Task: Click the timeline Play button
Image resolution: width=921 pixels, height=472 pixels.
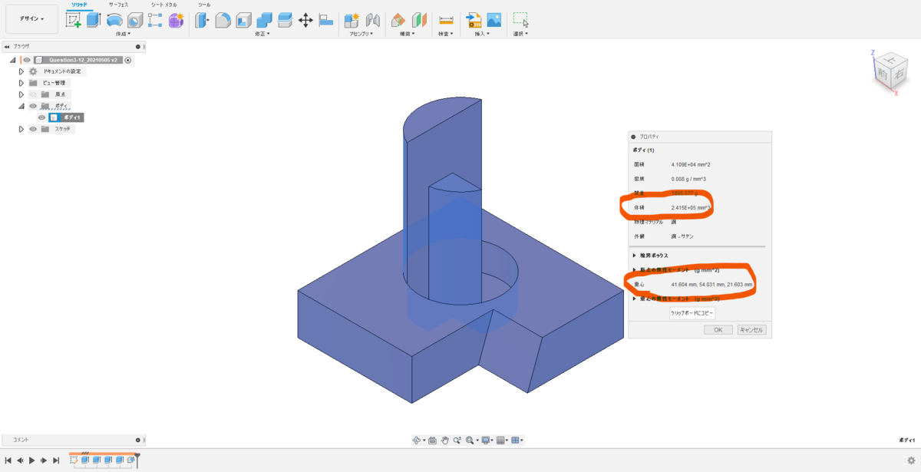Action: pos(31,460)
